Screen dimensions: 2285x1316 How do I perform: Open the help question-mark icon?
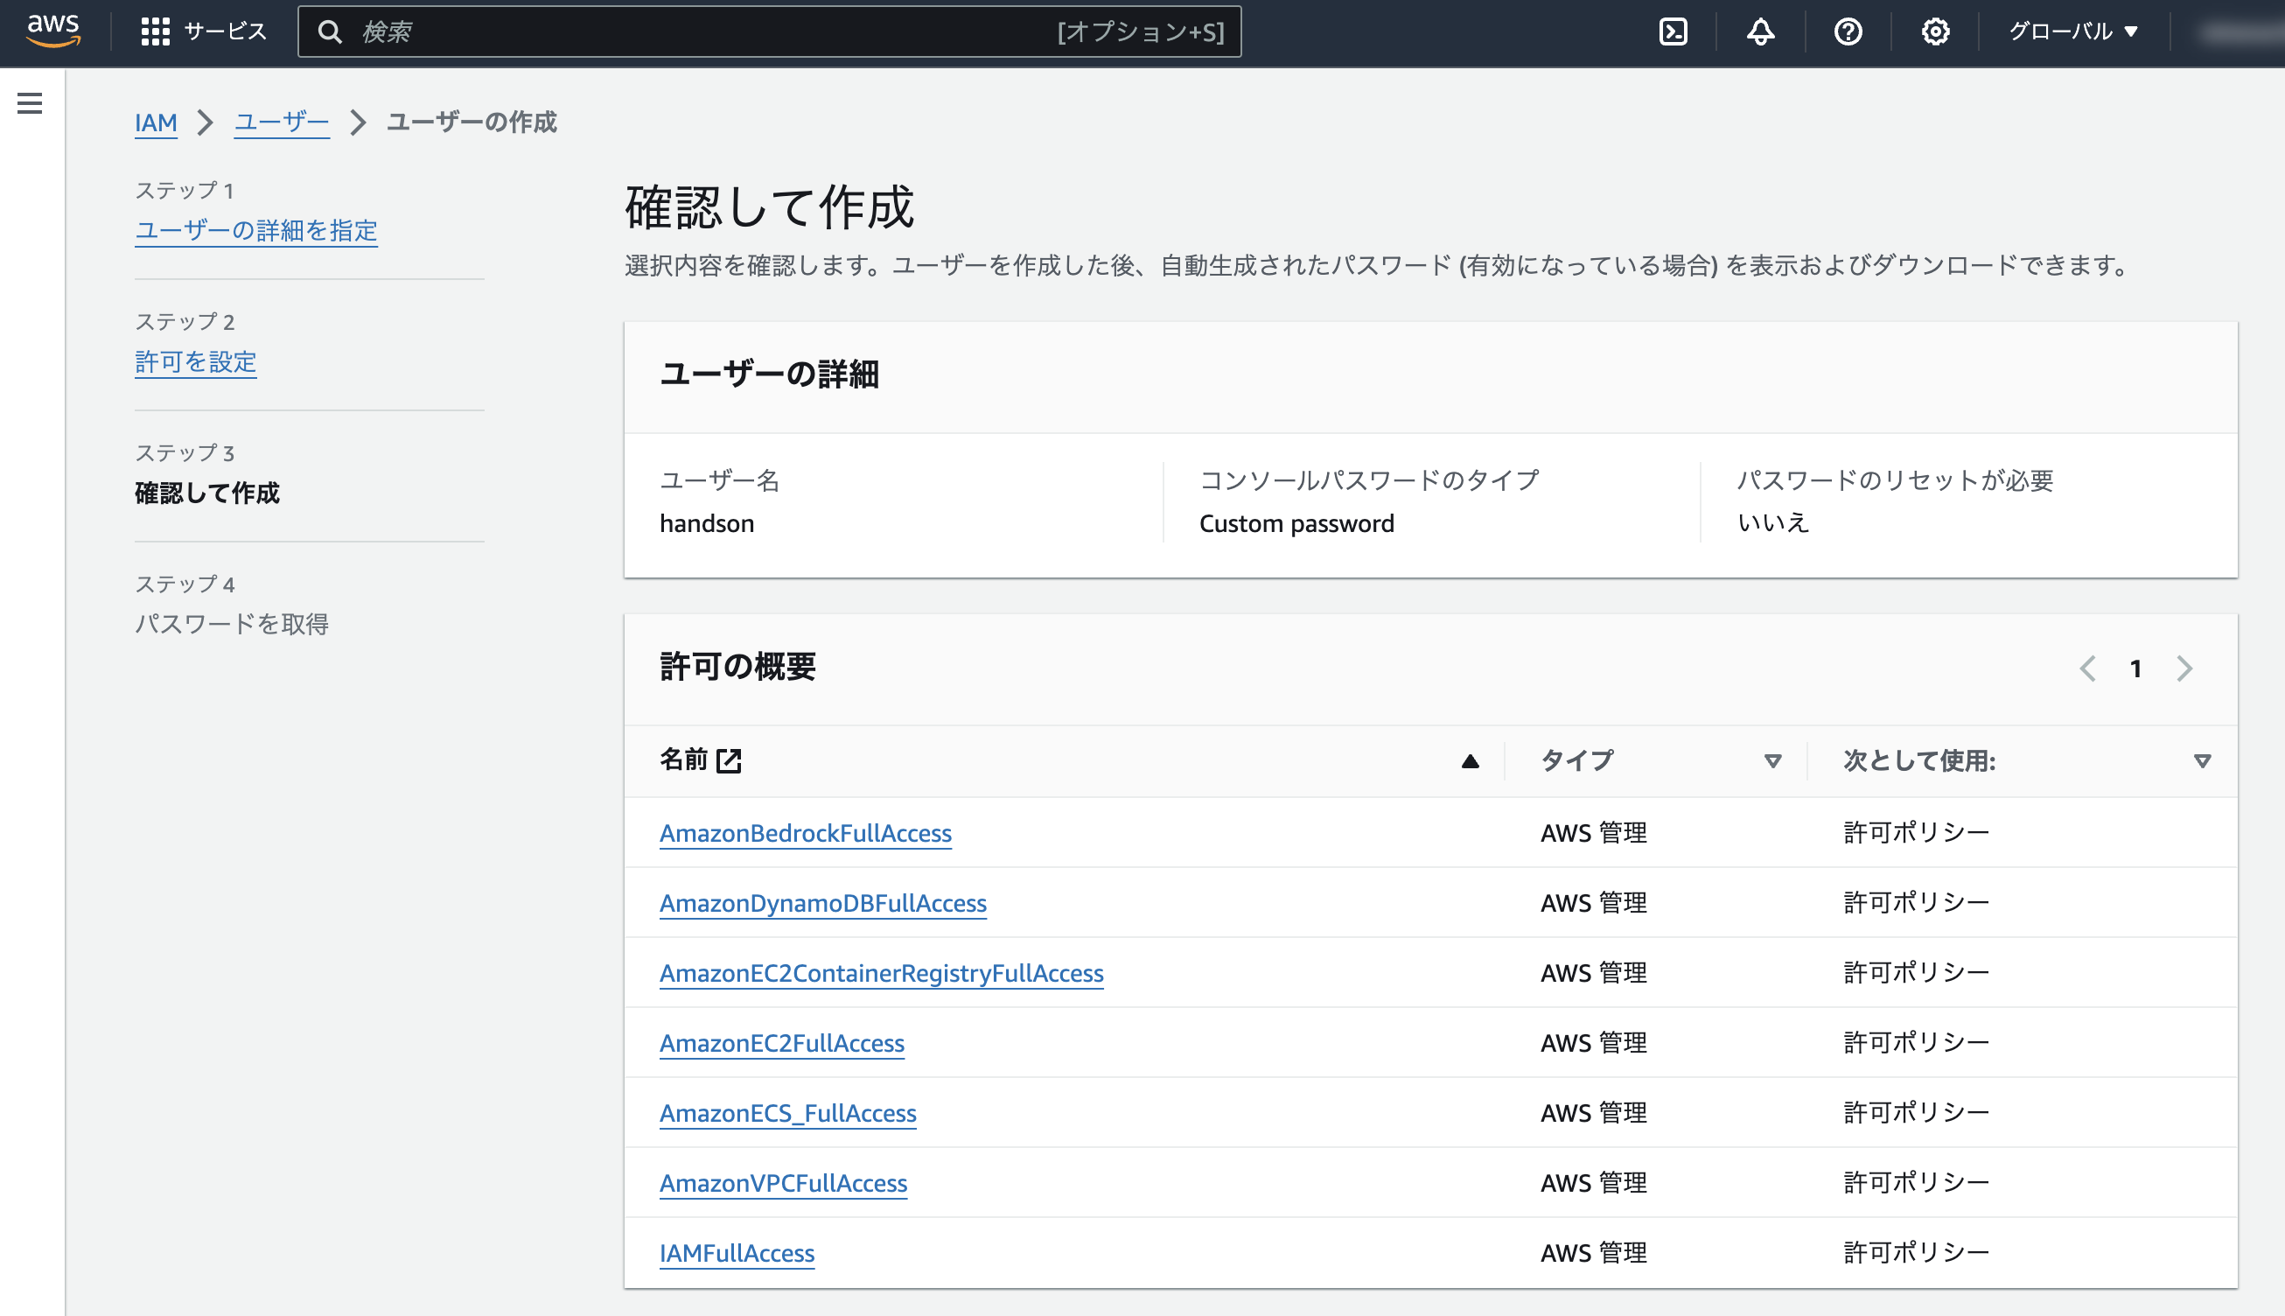1848,31
